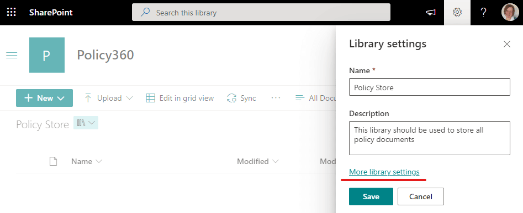Open the library view dropdown beside Policy Store
This screenshot has height=213, width=523.
click(x=86, y=123)
